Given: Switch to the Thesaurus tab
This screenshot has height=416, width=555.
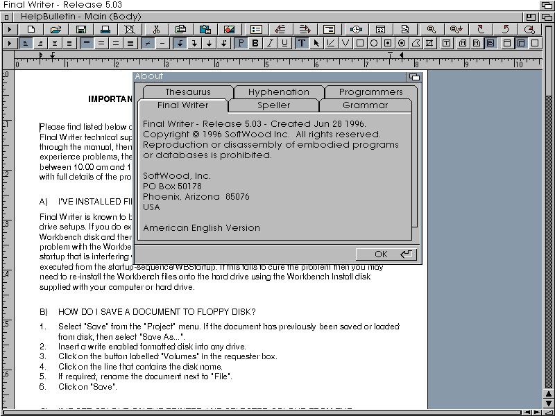Looking at the screenshot, I should coord(188,92).
